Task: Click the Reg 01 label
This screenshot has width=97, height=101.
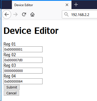Action: (x=10, y=44)
